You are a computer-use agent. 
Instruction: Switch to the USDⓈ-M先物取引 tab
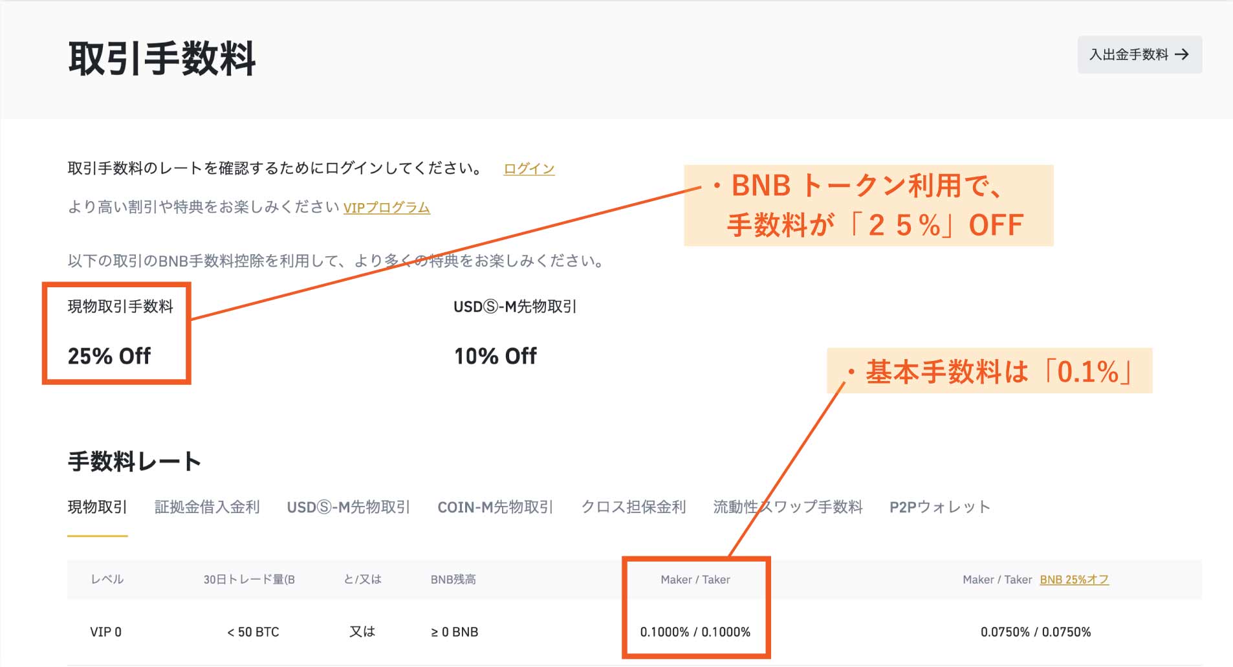348,507
